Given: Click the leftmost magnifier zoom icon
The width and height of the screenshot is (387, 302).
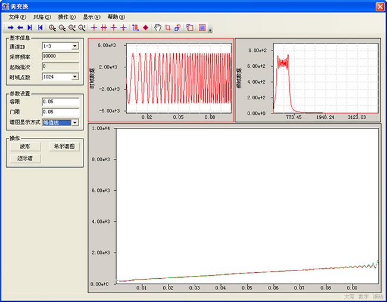Looking at the screenshot, I should coord(52,27).
